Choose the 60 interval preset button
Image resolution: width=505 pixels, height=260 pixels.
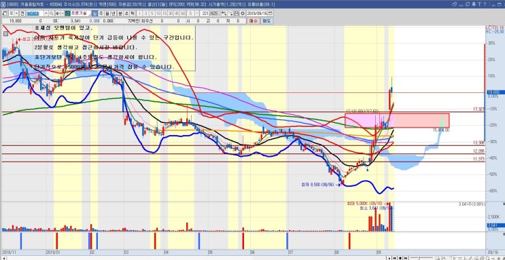coord(183,14)
